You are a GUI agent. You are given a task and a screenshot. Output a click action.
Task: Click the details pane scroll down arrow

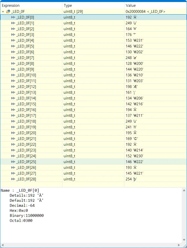[x=184, y=240]
